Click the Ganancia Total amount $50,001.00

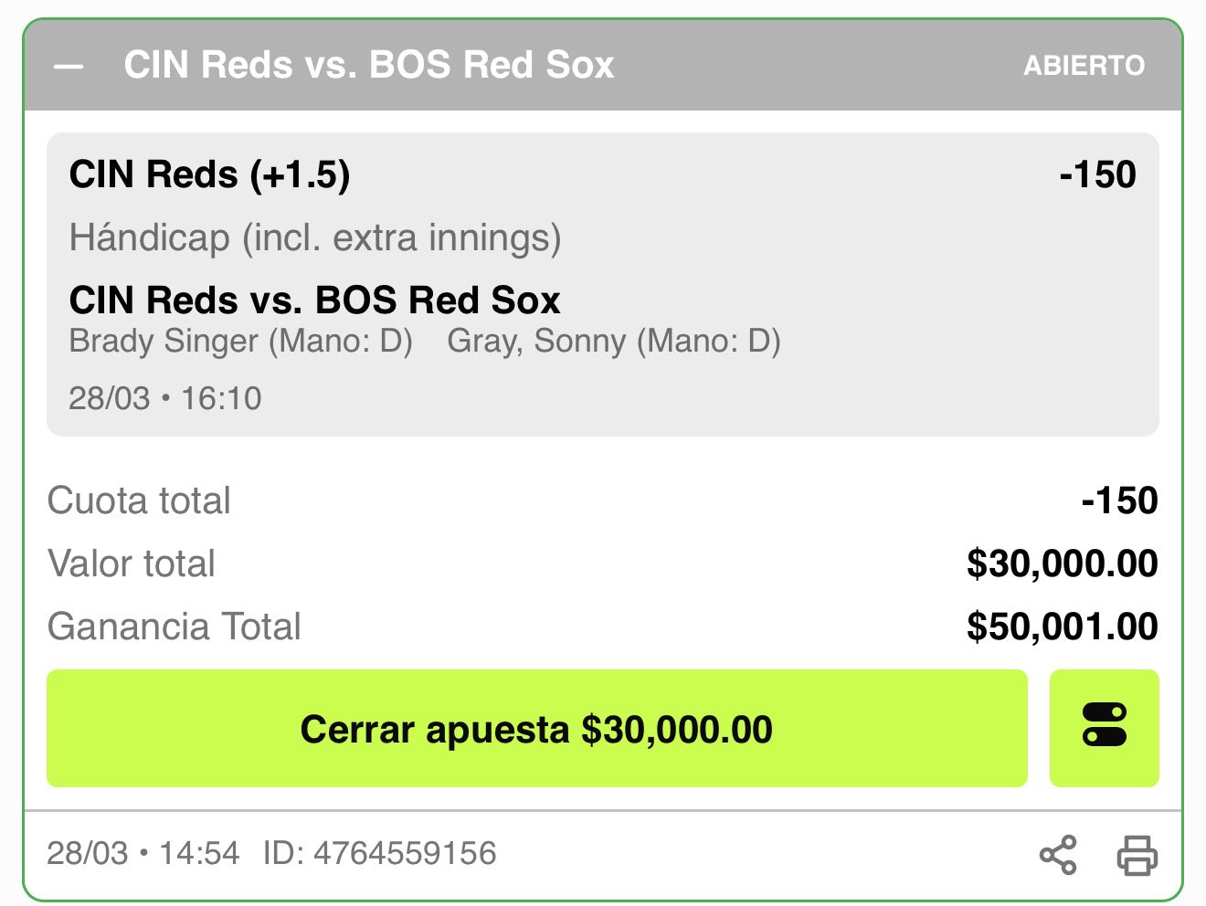coord(1062,627)
